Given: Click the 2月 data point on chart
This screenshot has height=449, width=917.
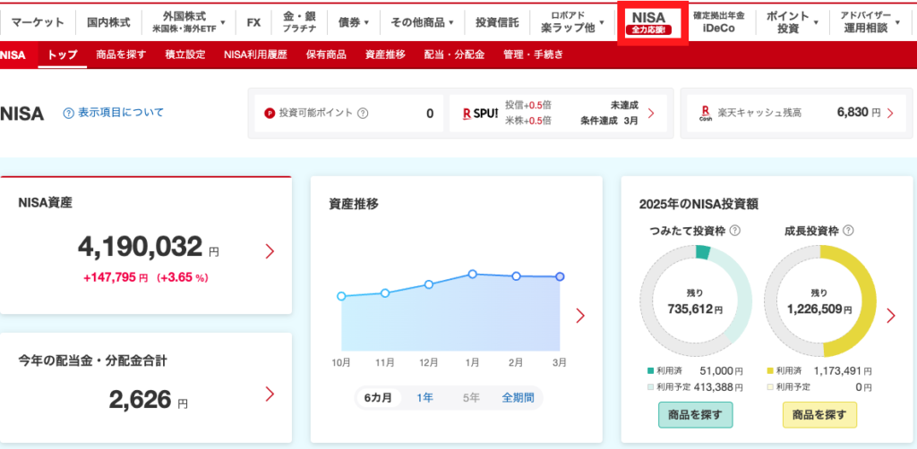Looking at the screenshot, I should [516, 276].
